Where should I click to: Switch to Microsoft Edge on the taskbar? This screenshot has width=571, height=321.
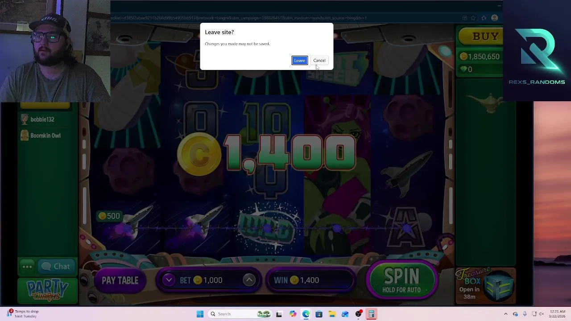[x=306, y=314]
